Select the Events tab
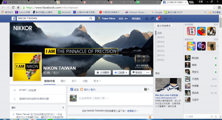Image resolution: width=222 pixels, height=120 pixels. coord(85,81)
